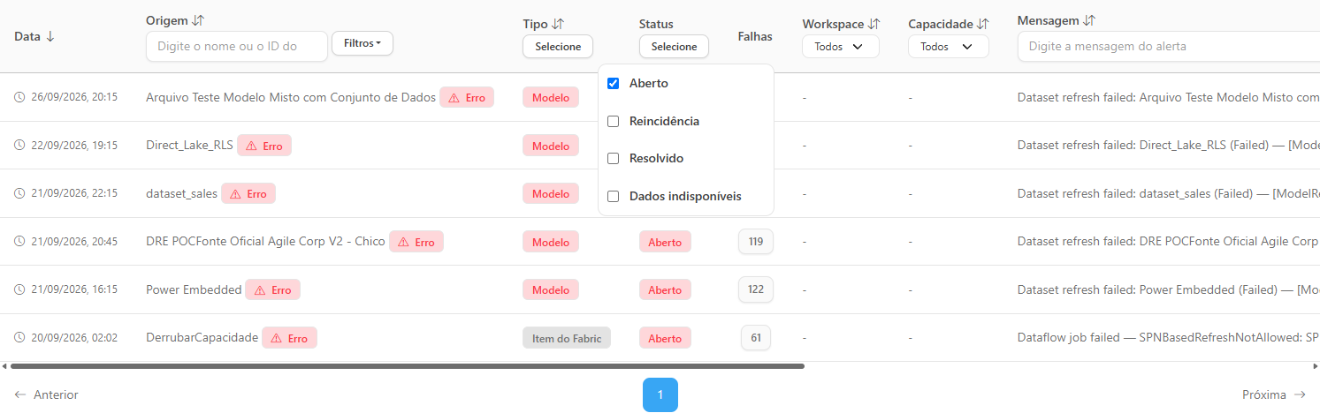Click Aberto status on Power Embedded row

tap(665, 289)
